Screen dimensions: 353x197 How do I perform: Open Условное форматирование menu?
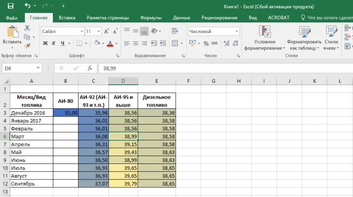coord(265,38)
